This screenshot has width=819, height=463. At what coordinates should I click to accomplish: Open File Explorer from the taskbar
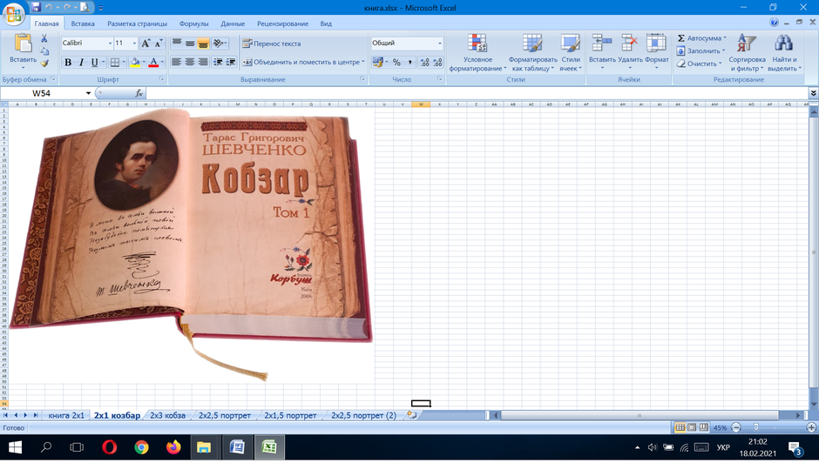204,447
